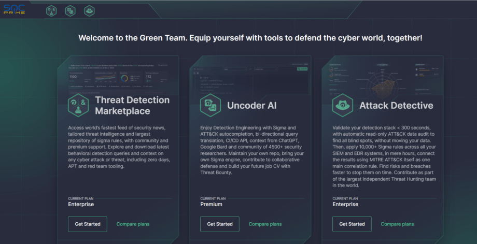Open Threat Detection Marketplace from top bar icon
Viewport: 477px width, 244px height.
click(51, 11)
